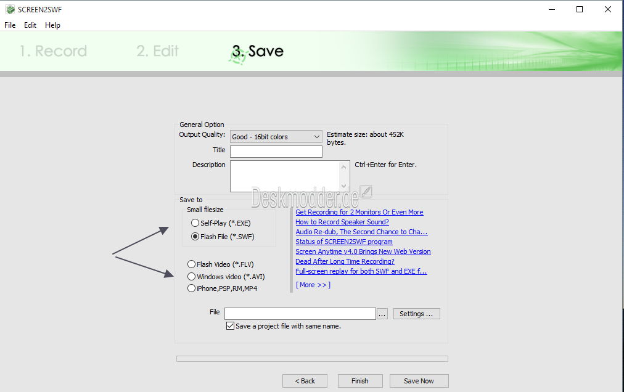Click into the File path field

(x=300, y=314)
